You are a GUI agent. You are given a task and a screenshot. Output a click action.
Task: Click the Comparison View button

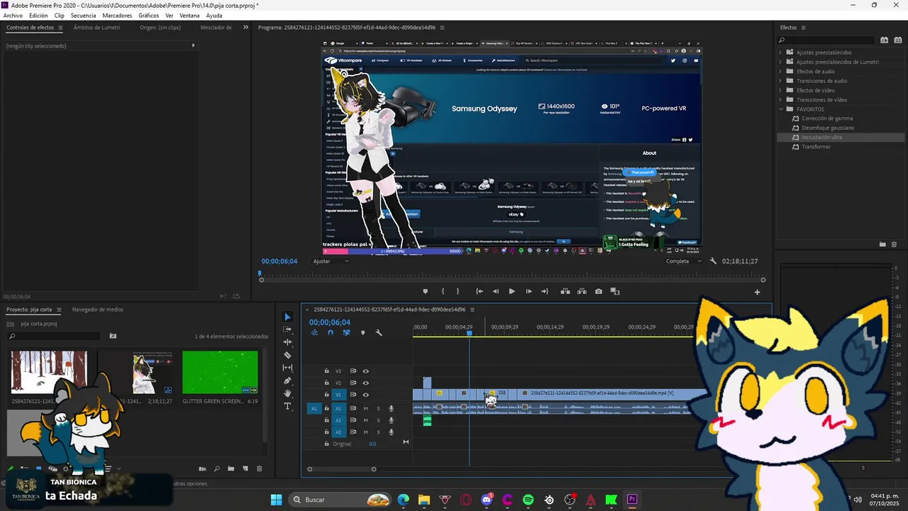click(x=615, y=291)
